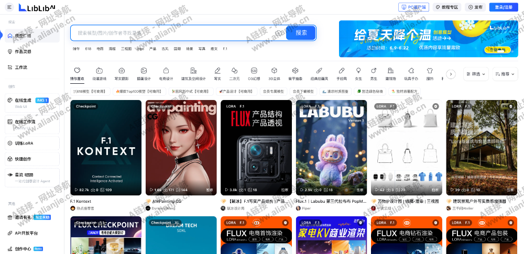Open 邀请有礼 in the sidebar
Viewport: 524px width, 254px height.
32,217
